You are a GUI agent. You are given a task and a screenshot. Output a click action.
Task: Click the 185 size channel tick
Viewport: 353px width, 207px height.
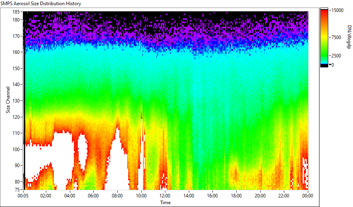point(16,12)
